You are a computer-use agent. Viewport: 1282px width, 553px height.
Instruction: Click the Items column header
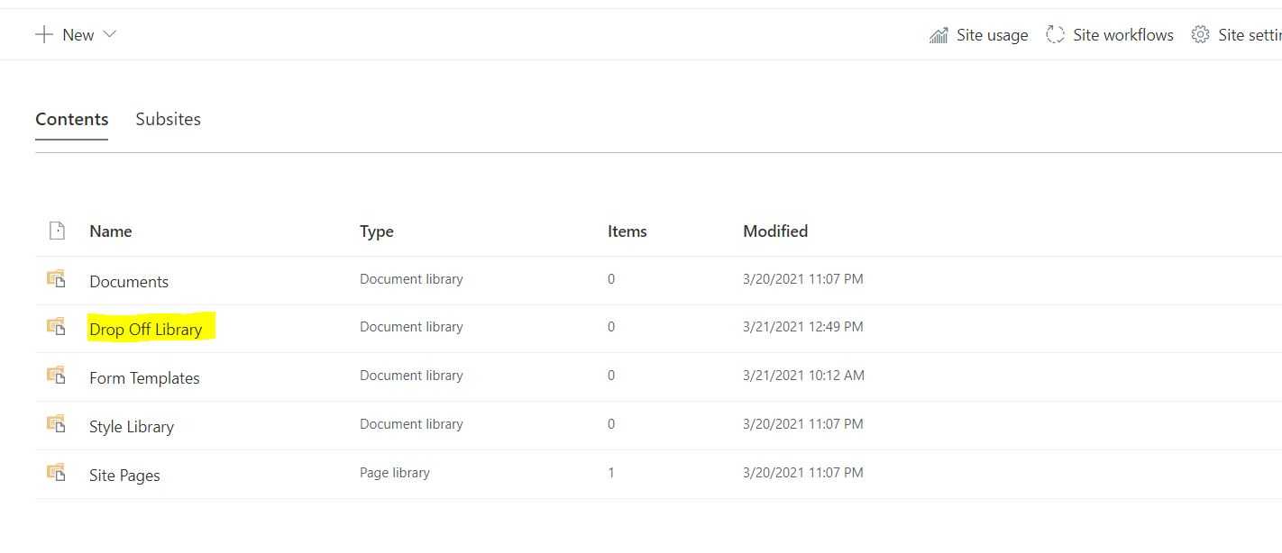pyautogui.click(x=627, y=231)
